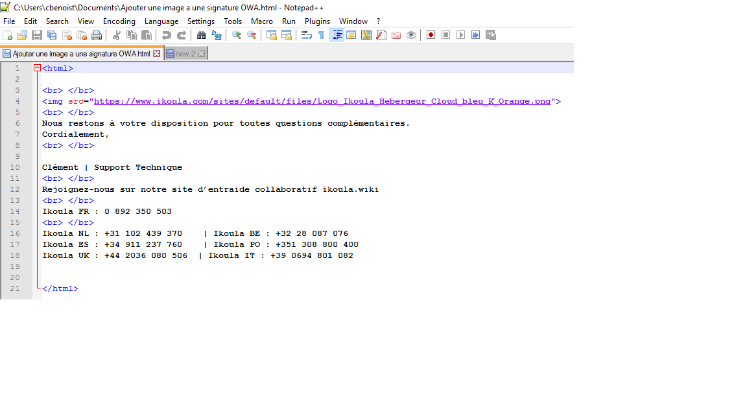
Task: Zoom out using magnifier minus icon
Action: click(252, 35)
